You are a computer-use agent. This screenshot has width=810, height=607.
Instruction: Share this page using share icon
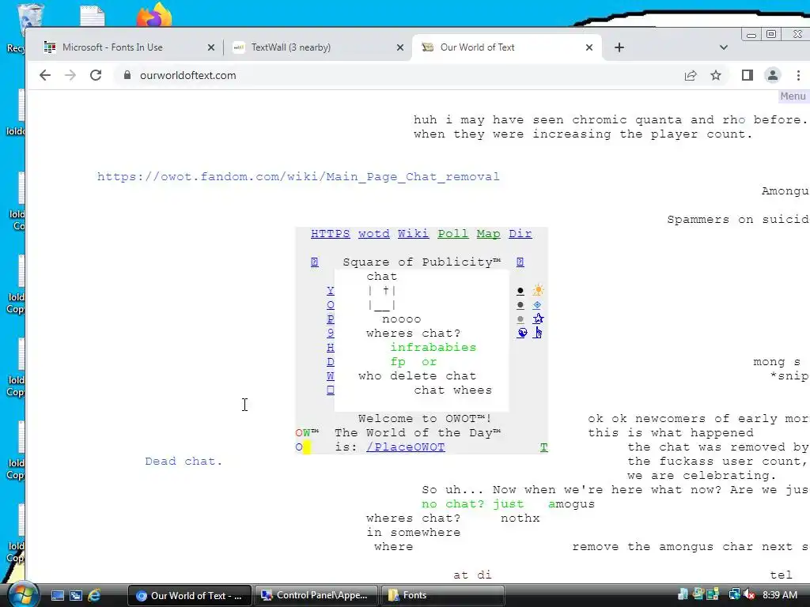[x=691, y=75]
